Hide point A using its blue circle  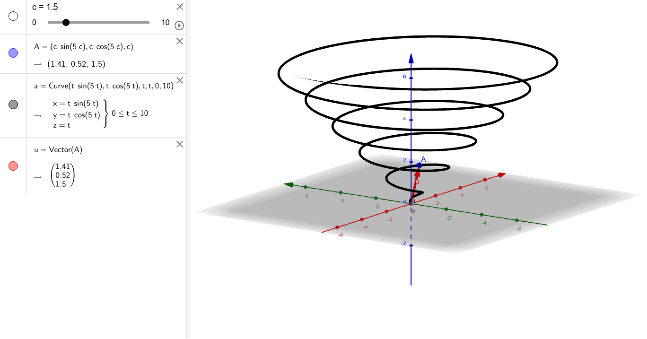coord(13,53)
